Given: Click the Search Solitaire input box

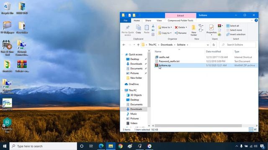Looking at the screenshot, I should [x=237, y=45].
